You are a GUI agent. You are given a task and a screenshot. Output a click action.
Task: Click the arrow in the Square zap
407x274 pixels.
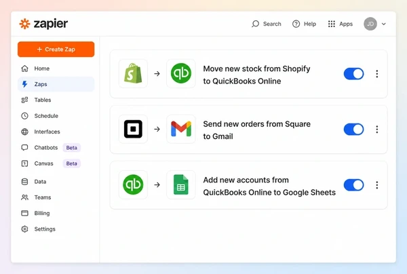pos(157,129)
